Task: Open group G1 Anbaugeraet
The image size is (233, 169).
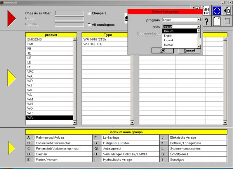Action: click(126, 148)
